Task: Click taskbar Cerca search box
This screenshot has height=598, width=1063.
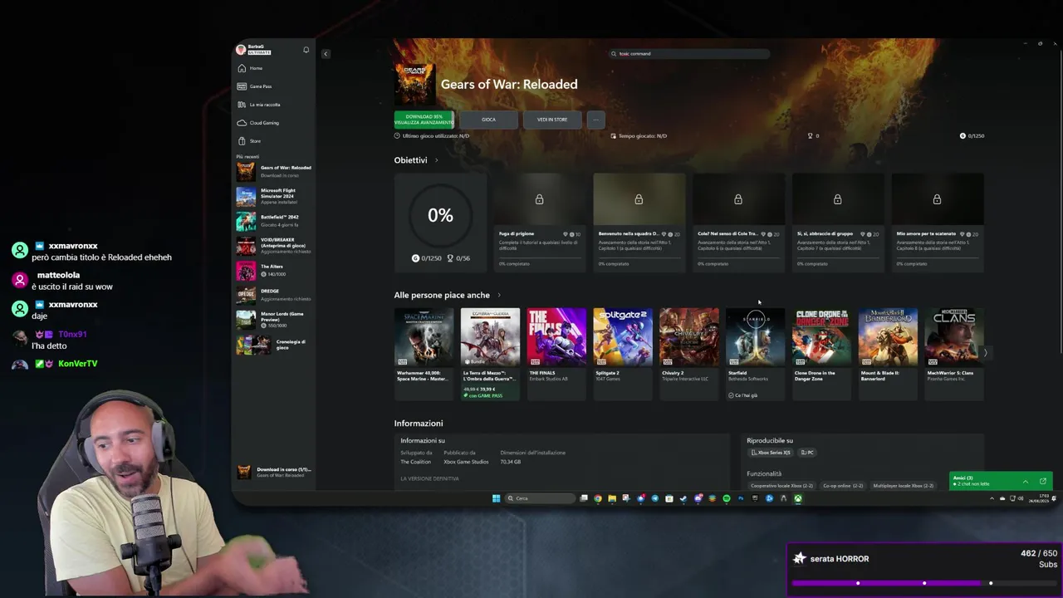Action: [541, 498]
